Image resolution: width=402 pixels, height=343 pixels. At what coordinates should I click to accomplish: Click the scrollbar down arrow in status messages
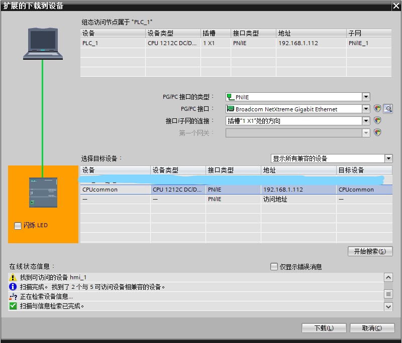[388, 307]
